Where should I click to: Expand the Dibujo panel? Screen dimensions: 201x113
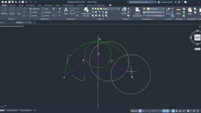tap(12, 19)
